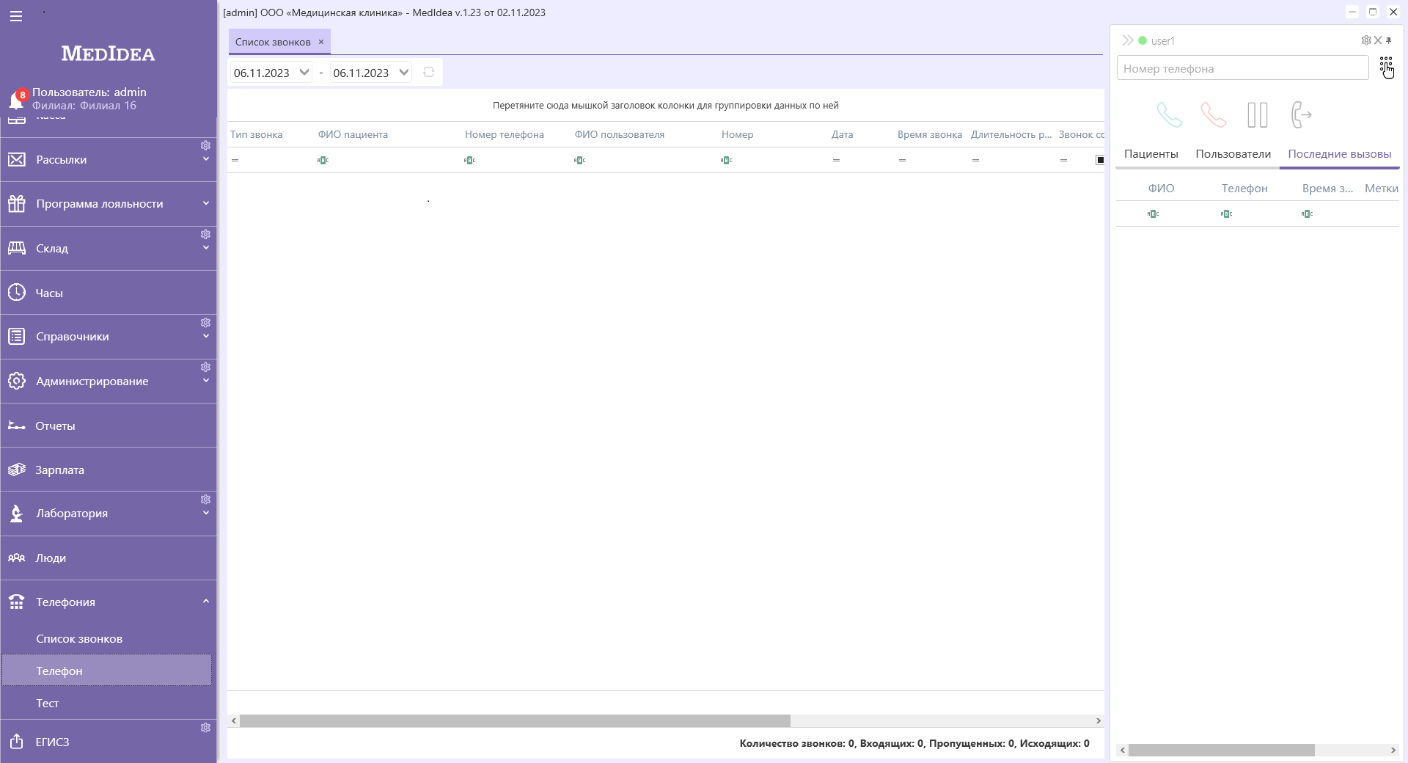Click the Длительность column header

tap(1011, 134)
